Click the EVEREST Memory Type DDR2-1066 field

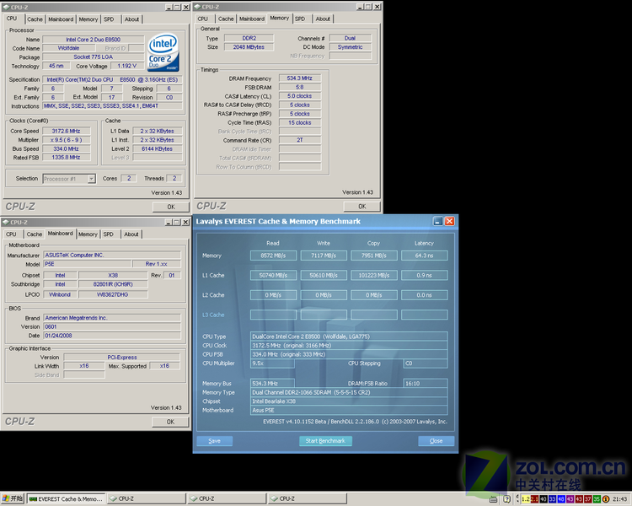coord(349,392)
